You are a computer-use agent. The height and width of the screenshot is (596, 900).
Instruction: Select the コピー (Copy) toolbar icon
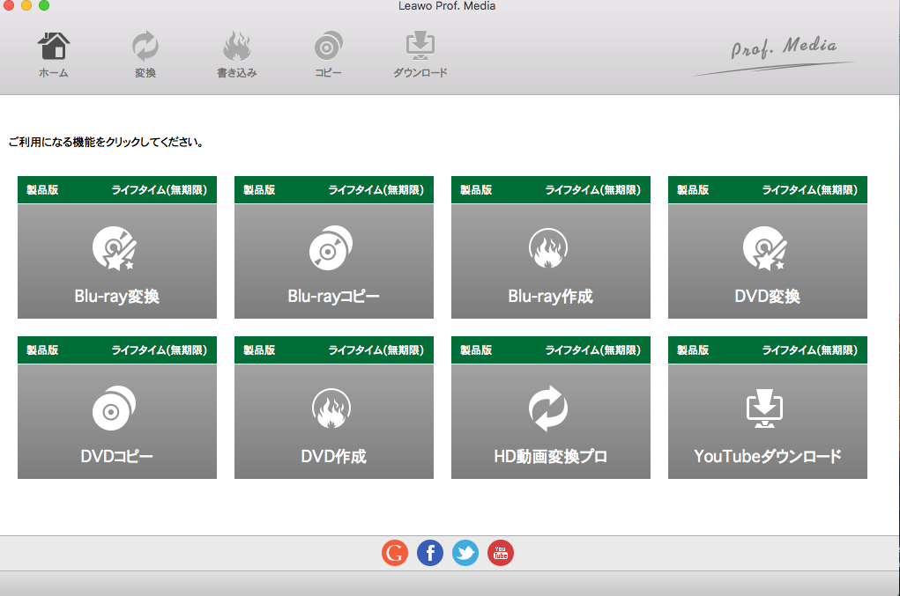click(x=328, y=54)
